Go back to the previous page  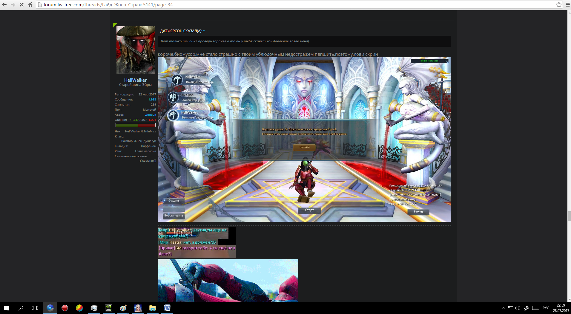tap(4, 4)
